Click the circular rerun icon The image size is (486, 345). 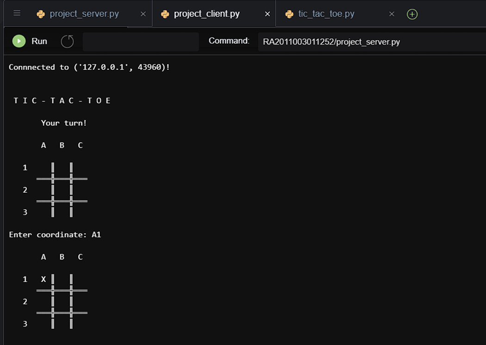point(67,41)
